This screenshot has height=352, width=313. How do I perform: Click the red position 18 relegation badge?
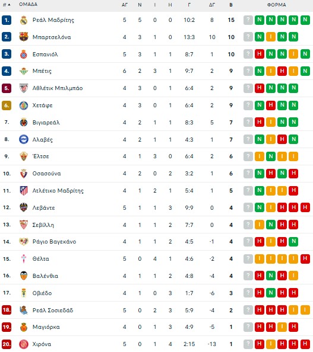(7, 310)
